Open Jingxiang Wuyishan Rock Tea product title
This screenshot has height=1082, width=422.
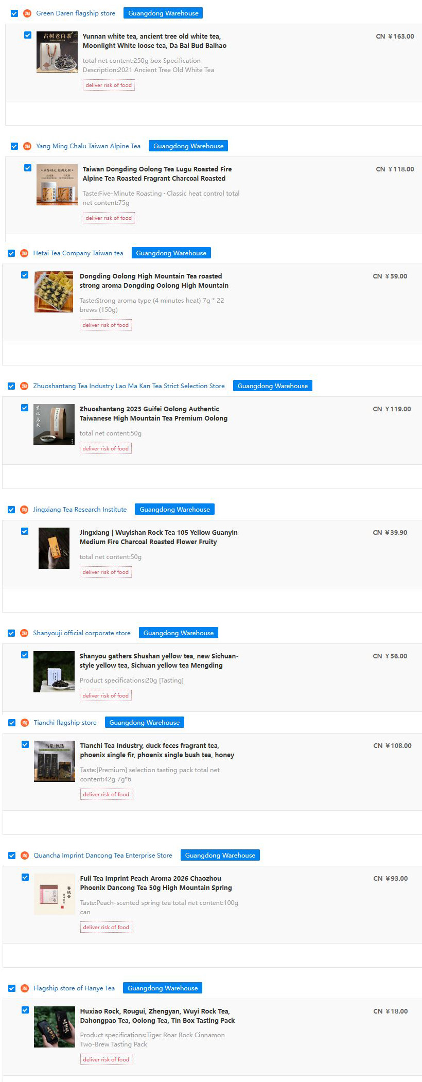[159, 537]
